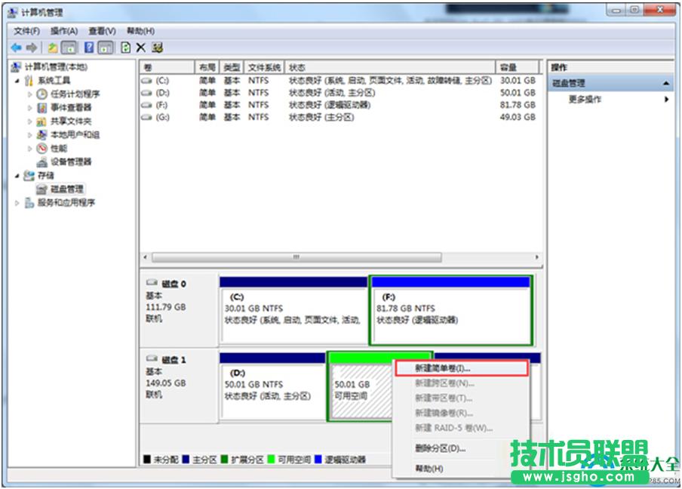Select the (D:) volume row in list
Viewport: 682px width, 489px height.
point(339,93)
